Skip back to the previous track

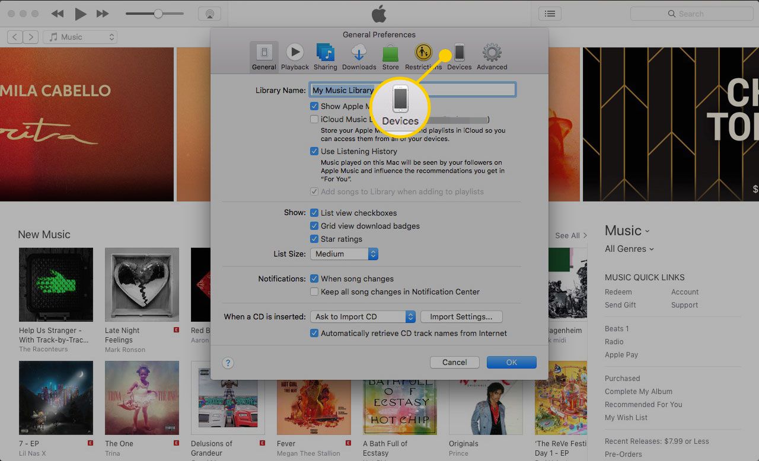(x=57, y=14)
